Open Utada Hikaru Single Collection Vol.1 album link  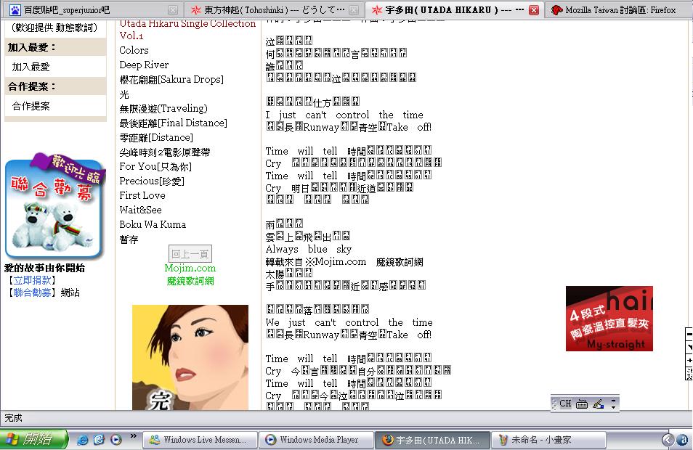(x=187, y=29)
